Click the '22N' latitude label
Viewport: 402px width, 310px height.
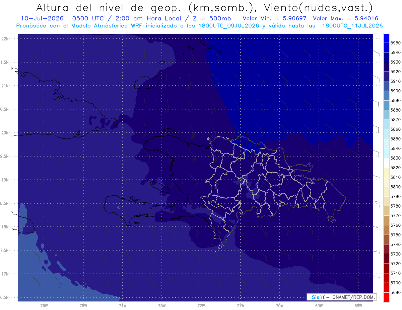click(5, 39)
